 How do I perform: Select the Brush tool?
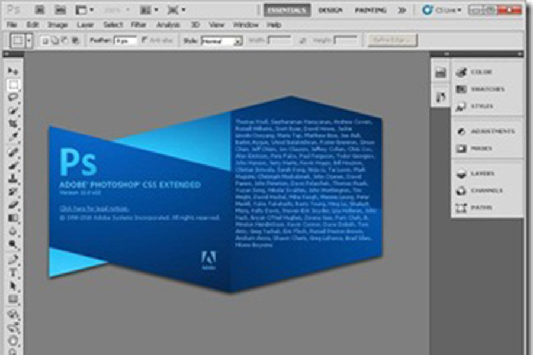click(x=13, y=166)
